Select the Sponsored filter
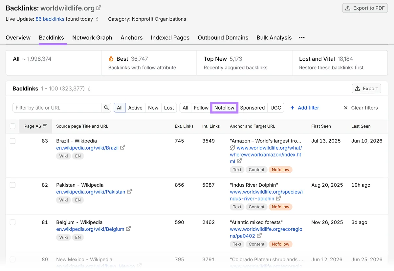 [x=252, y=108]
